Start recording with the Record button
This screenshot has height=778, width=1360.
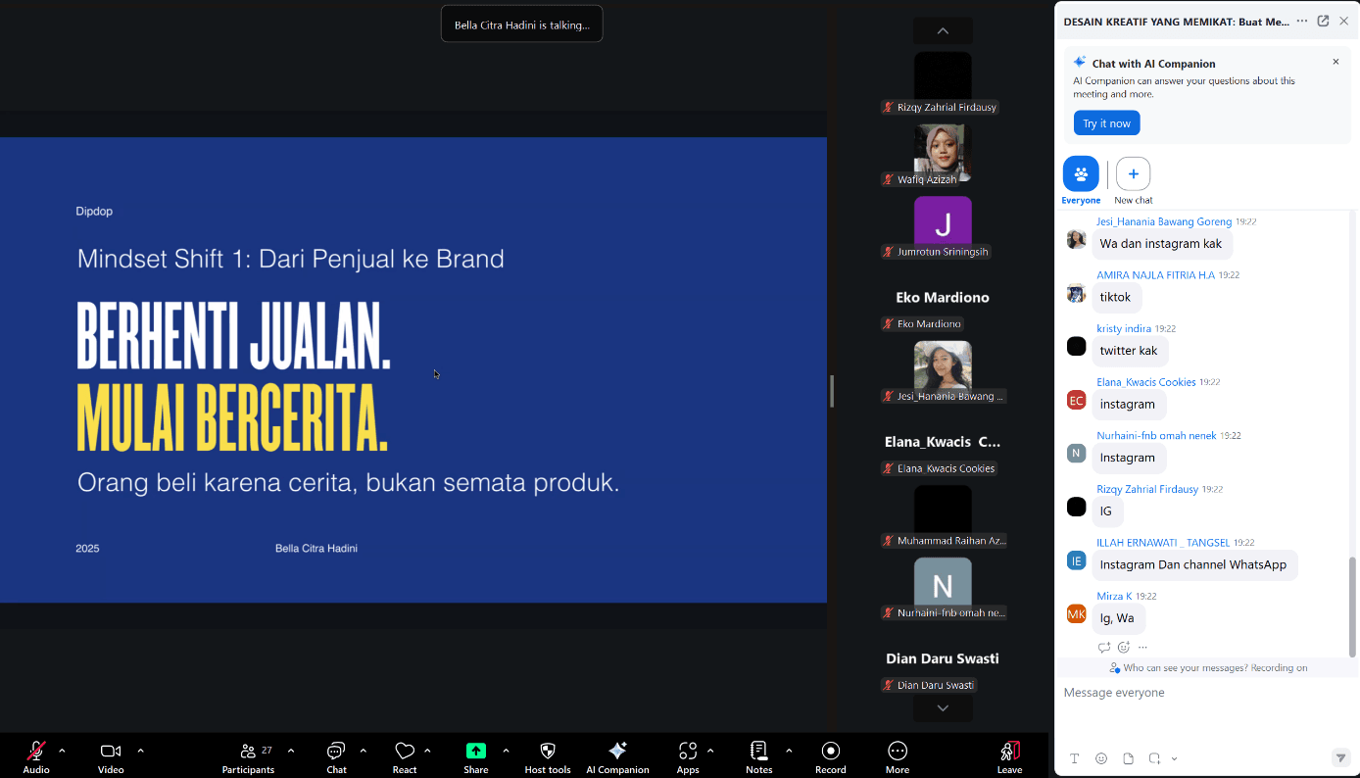tap(830, 752)
